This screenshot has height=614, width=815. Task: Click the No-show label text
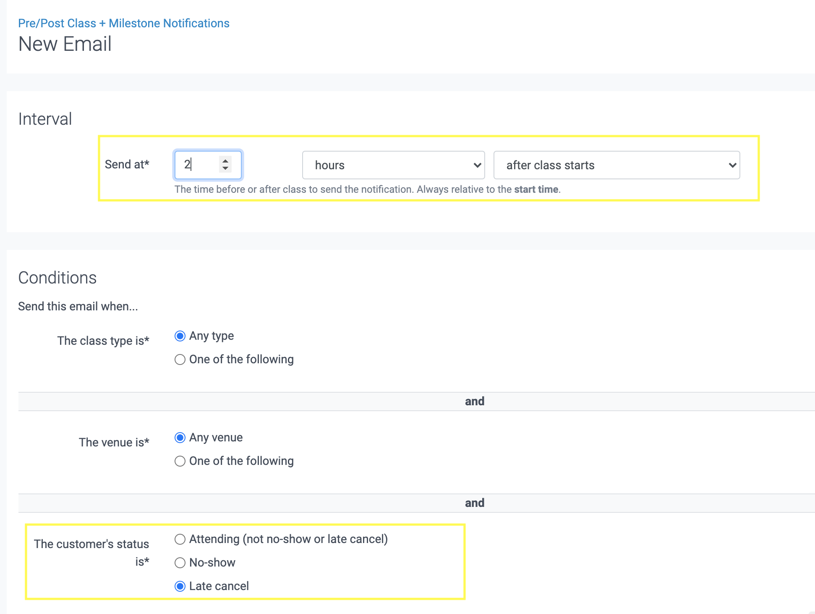(212, 562)
